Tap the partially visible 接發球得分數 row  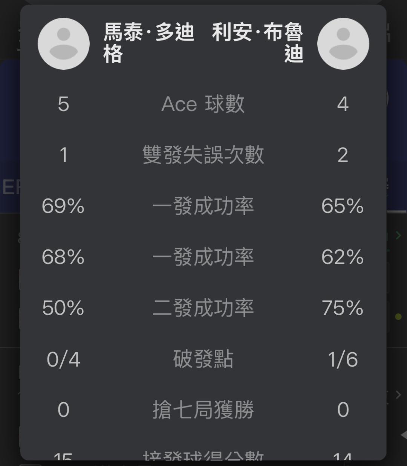[203, 456]
